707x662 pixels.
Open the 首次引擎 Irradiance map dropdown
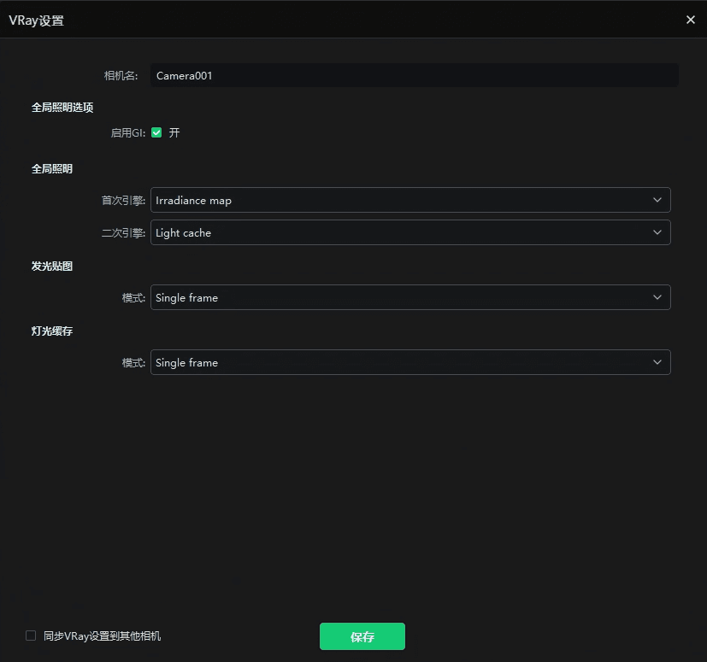click(x=402, y=200)
